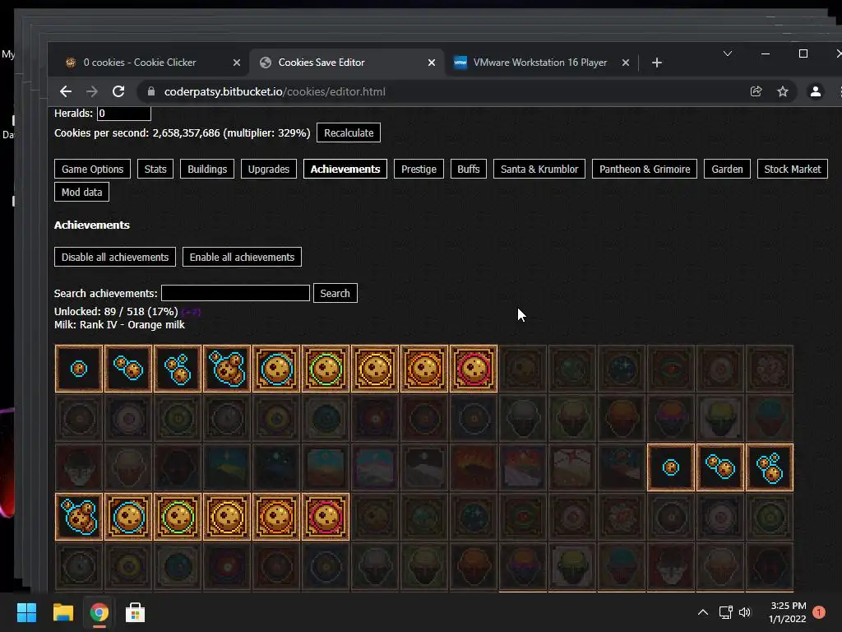The image size is (842, 632).
Task: Click Enable all achievements
Action: (x=242, y=257)
